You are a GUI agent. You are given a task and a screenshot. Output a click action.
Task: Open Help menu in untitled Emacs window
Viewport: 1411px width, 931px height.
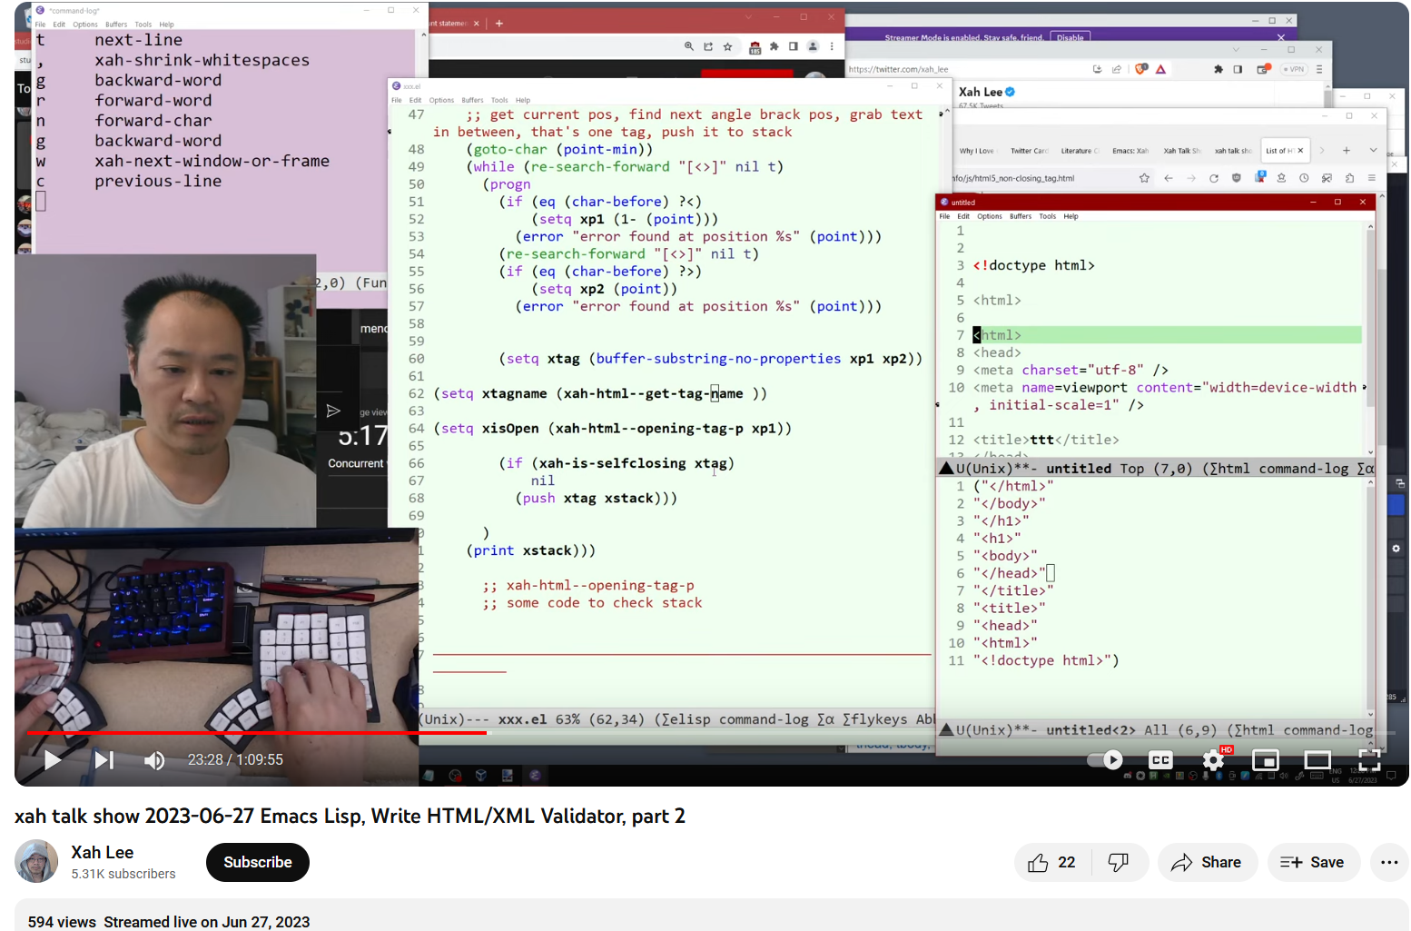(x=1071, y=216)
